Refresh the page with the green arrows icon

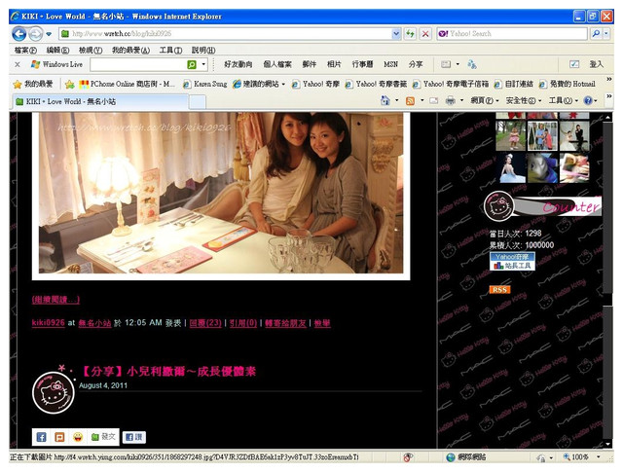[x=410, y=34]
